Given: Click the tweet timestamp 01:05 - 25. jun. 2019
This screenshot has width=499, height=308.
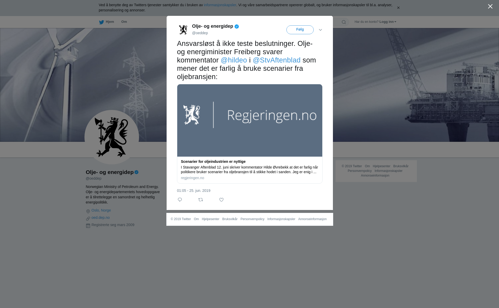Looking at the screenshot, I should (x=194, y=191).
